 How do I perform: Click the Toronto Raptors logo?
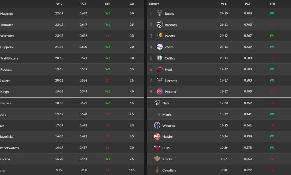159,25
